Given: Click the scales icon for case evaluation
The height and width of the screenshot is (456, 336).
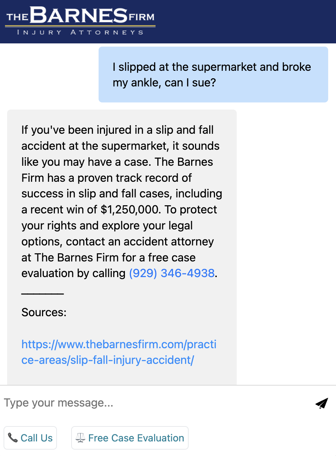Looking at the screenshot, I should (x=80, y=438).
